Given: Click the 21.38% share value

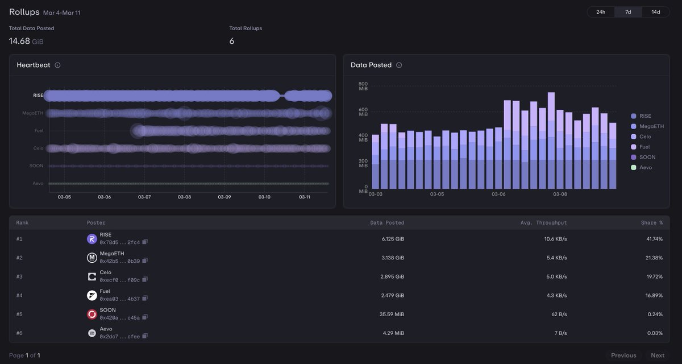Looking at the screenshot, I should 654,258.
